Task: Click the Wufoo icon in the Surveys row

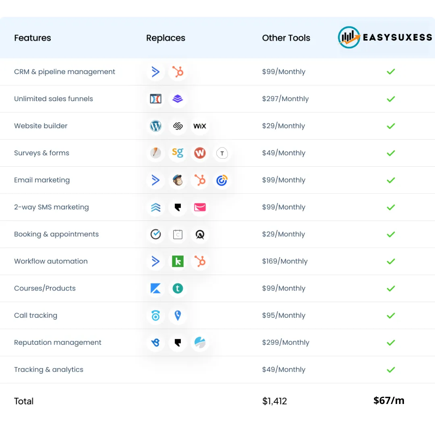Action: (200, 153)
